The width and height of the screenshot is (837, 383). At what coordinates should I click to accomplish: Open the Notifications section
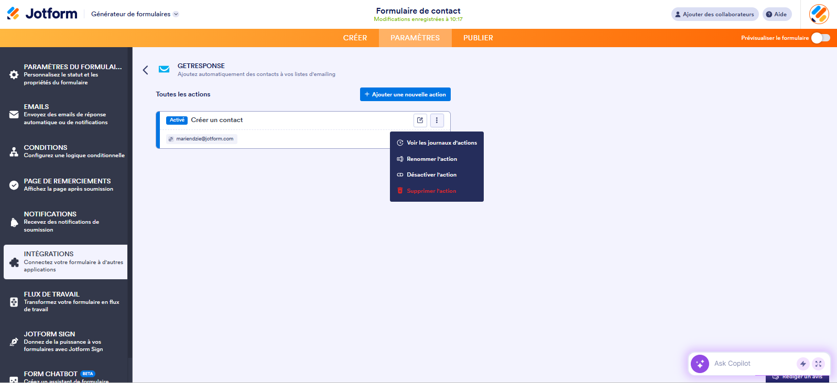[x=66, y=222]
